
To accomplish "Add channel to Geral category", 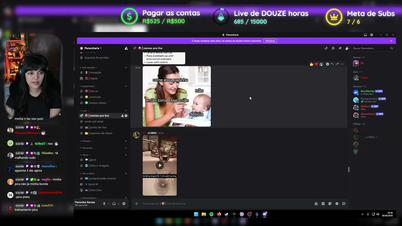I will click(126, 155).
